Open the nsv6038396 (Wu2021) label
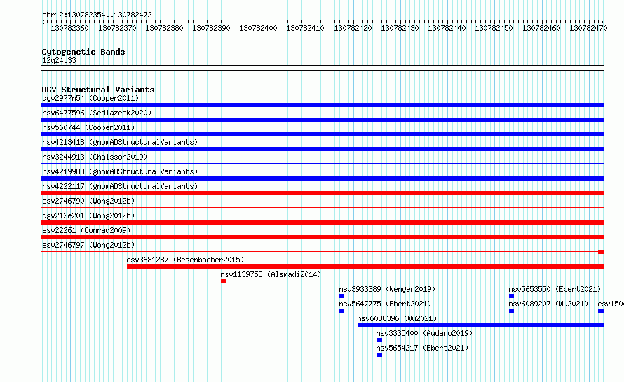The width and height of the screenshot is (624, 382). point(397,318)
